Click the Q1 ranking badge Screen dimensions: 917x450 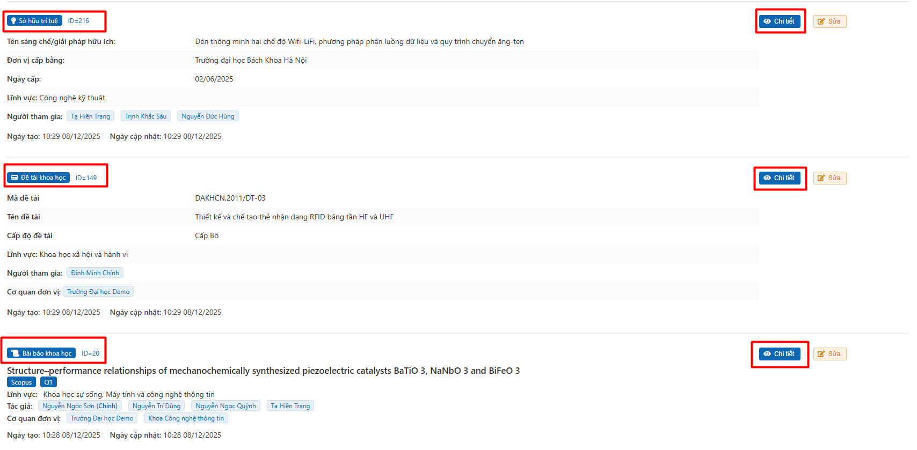click(48, 382)
